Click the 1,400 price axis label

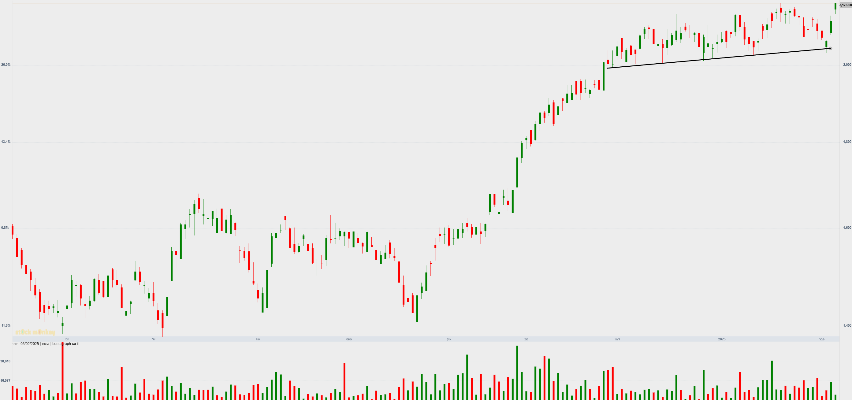[847, 326]
